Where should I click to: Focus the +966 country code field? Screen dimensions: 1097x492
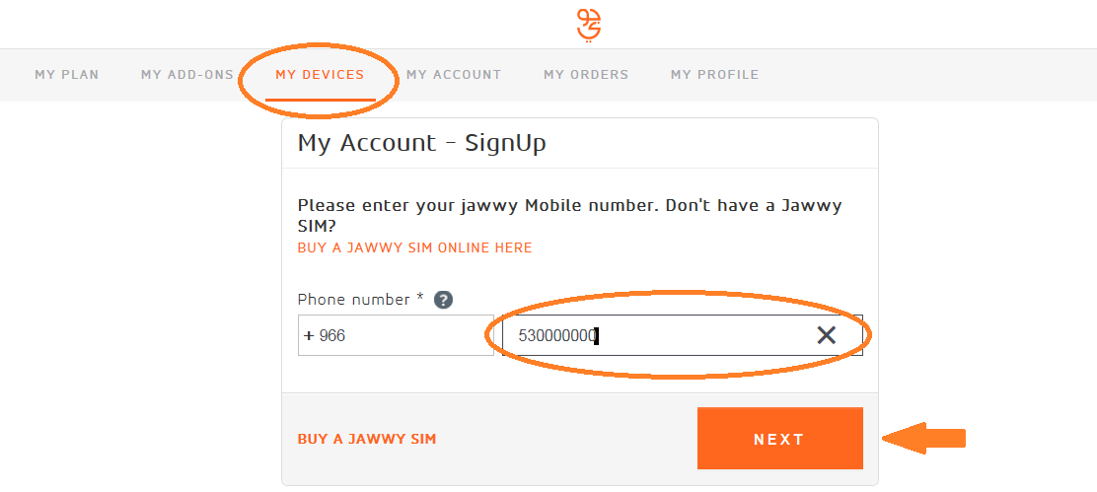pos(396,335)
